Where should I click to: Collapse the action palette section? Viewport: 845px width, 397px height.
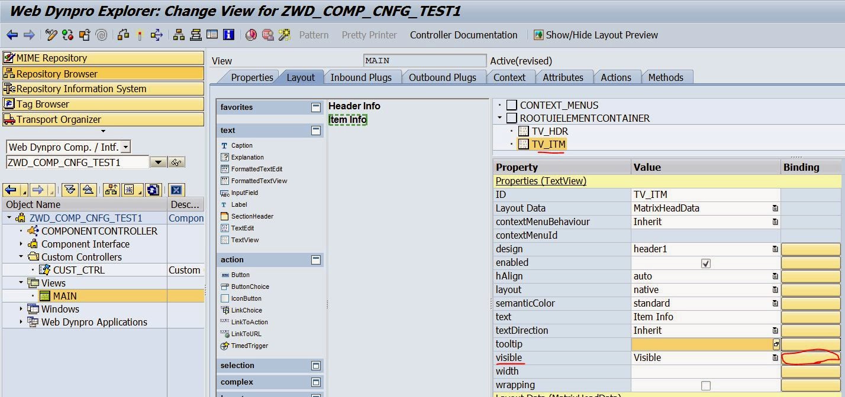316,260
